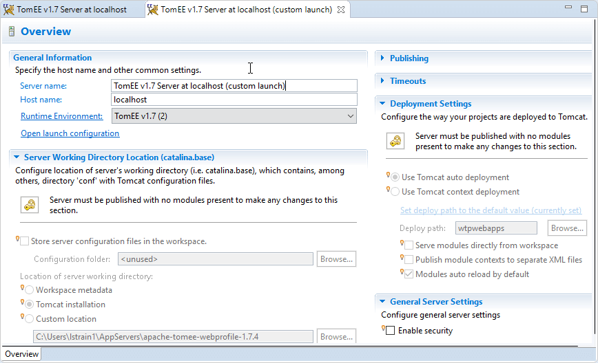
Task: Click the Host name input field
Action: click(234, 99)
